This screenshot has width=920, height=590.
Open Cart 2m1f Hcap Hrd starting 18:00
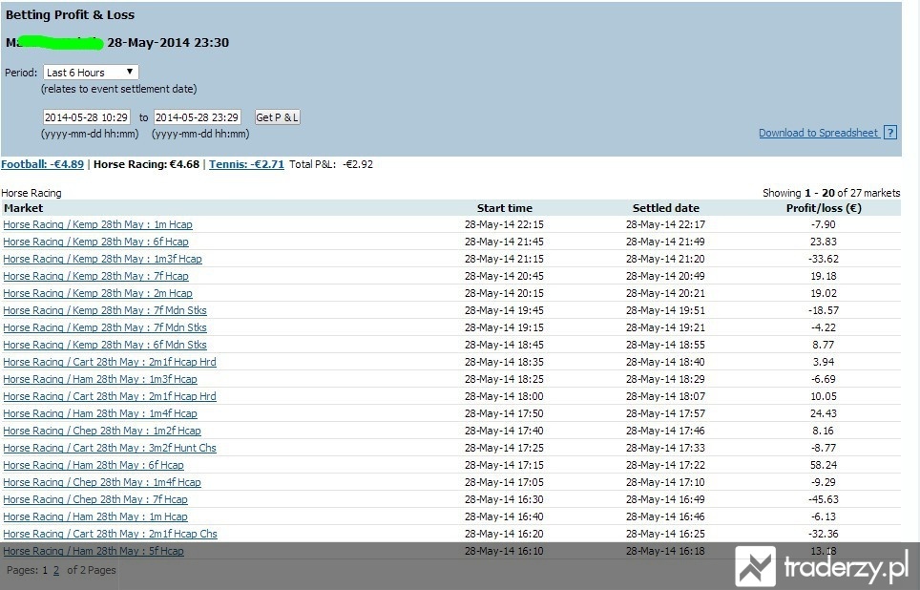[109, 396]
